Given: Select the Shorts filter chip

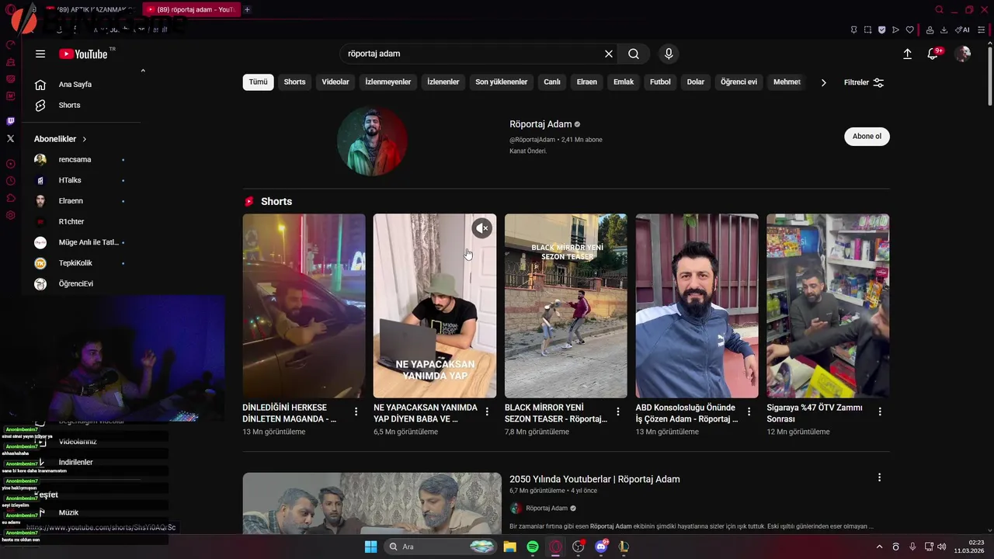Looking at the screenshot, I should pyautogui.click(x=294, y=82).
